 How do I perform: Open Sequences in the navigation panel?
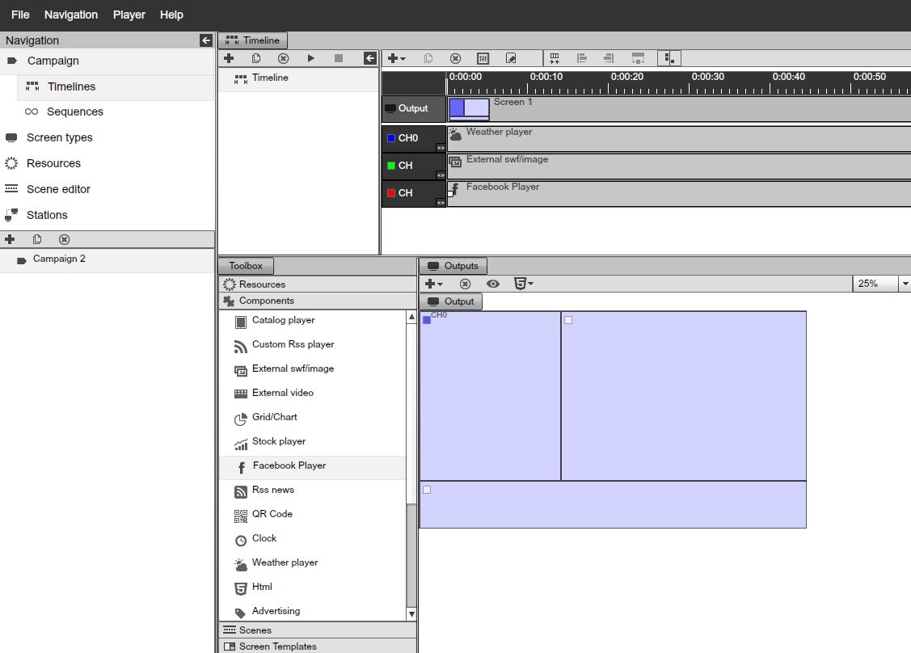click(74, 112)
